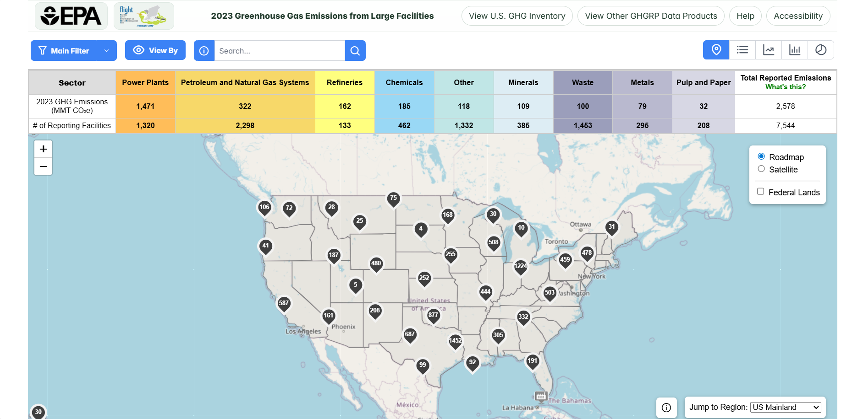Enable the Federal Lands checkbox
Viewport: 863px width, 419px height.
click(761, 192)
